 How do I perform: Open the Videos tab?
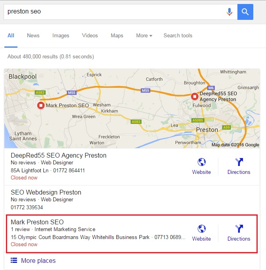coord(90,36)
